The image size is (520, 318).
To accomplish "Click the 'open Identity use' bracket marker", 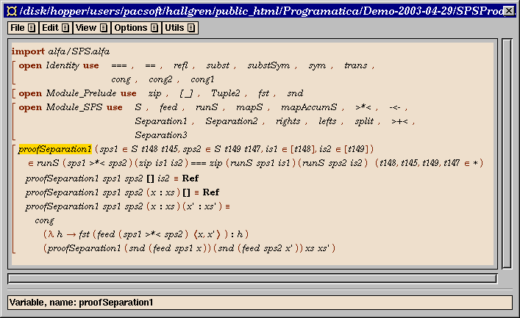I will pyautogui.click(x=14, y=72).
